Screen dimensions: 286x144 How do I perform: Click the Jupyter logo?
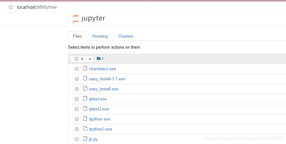[88, 19]
